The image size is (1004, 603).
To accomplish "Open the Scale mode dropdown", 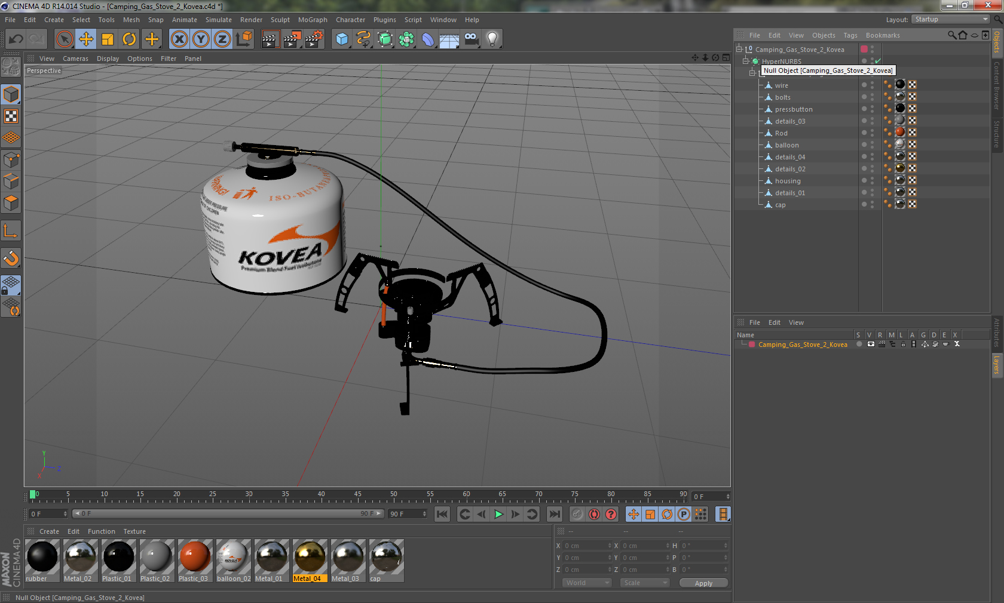I will point(644,583).
